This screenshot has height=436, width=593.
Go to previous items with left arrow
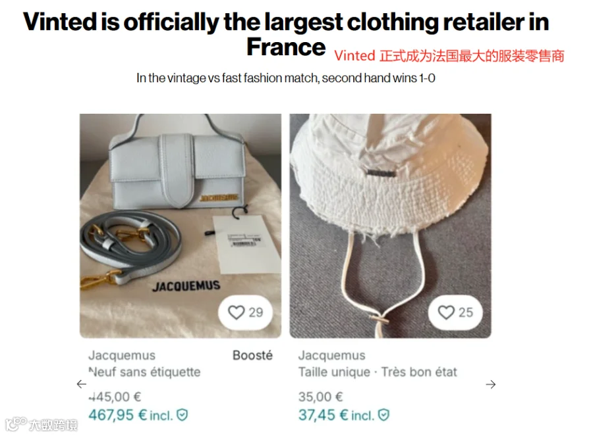pyautogui.click(x=81, y=384)
